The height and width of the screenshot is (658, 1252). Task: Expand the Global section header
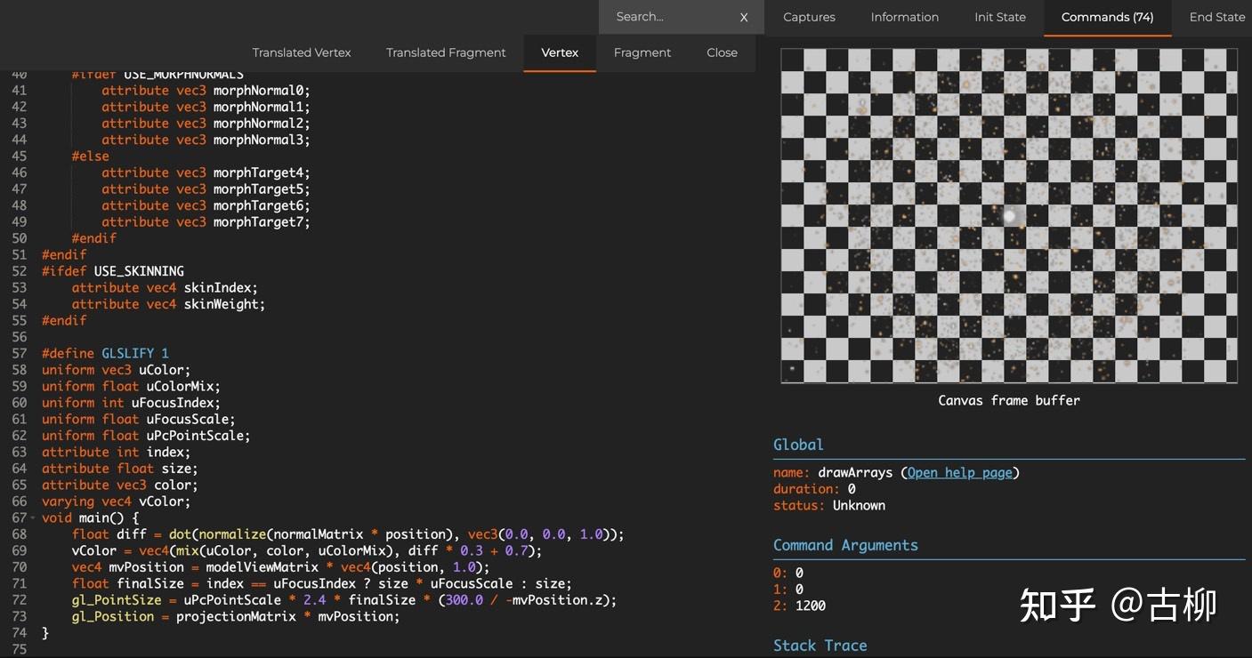click(798, 444)
